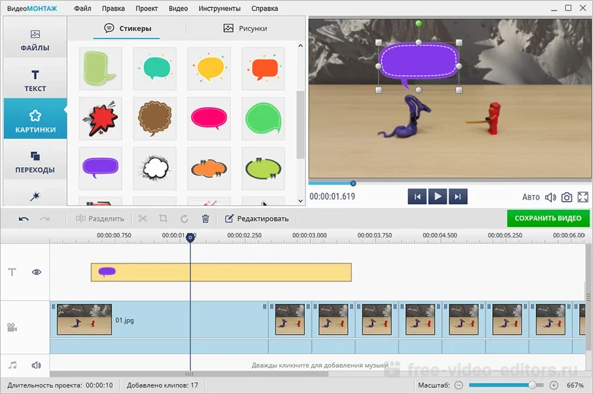The image size is (593, 394).
Task: Click the scissors cut icon
Action: (x=143, y=218)
